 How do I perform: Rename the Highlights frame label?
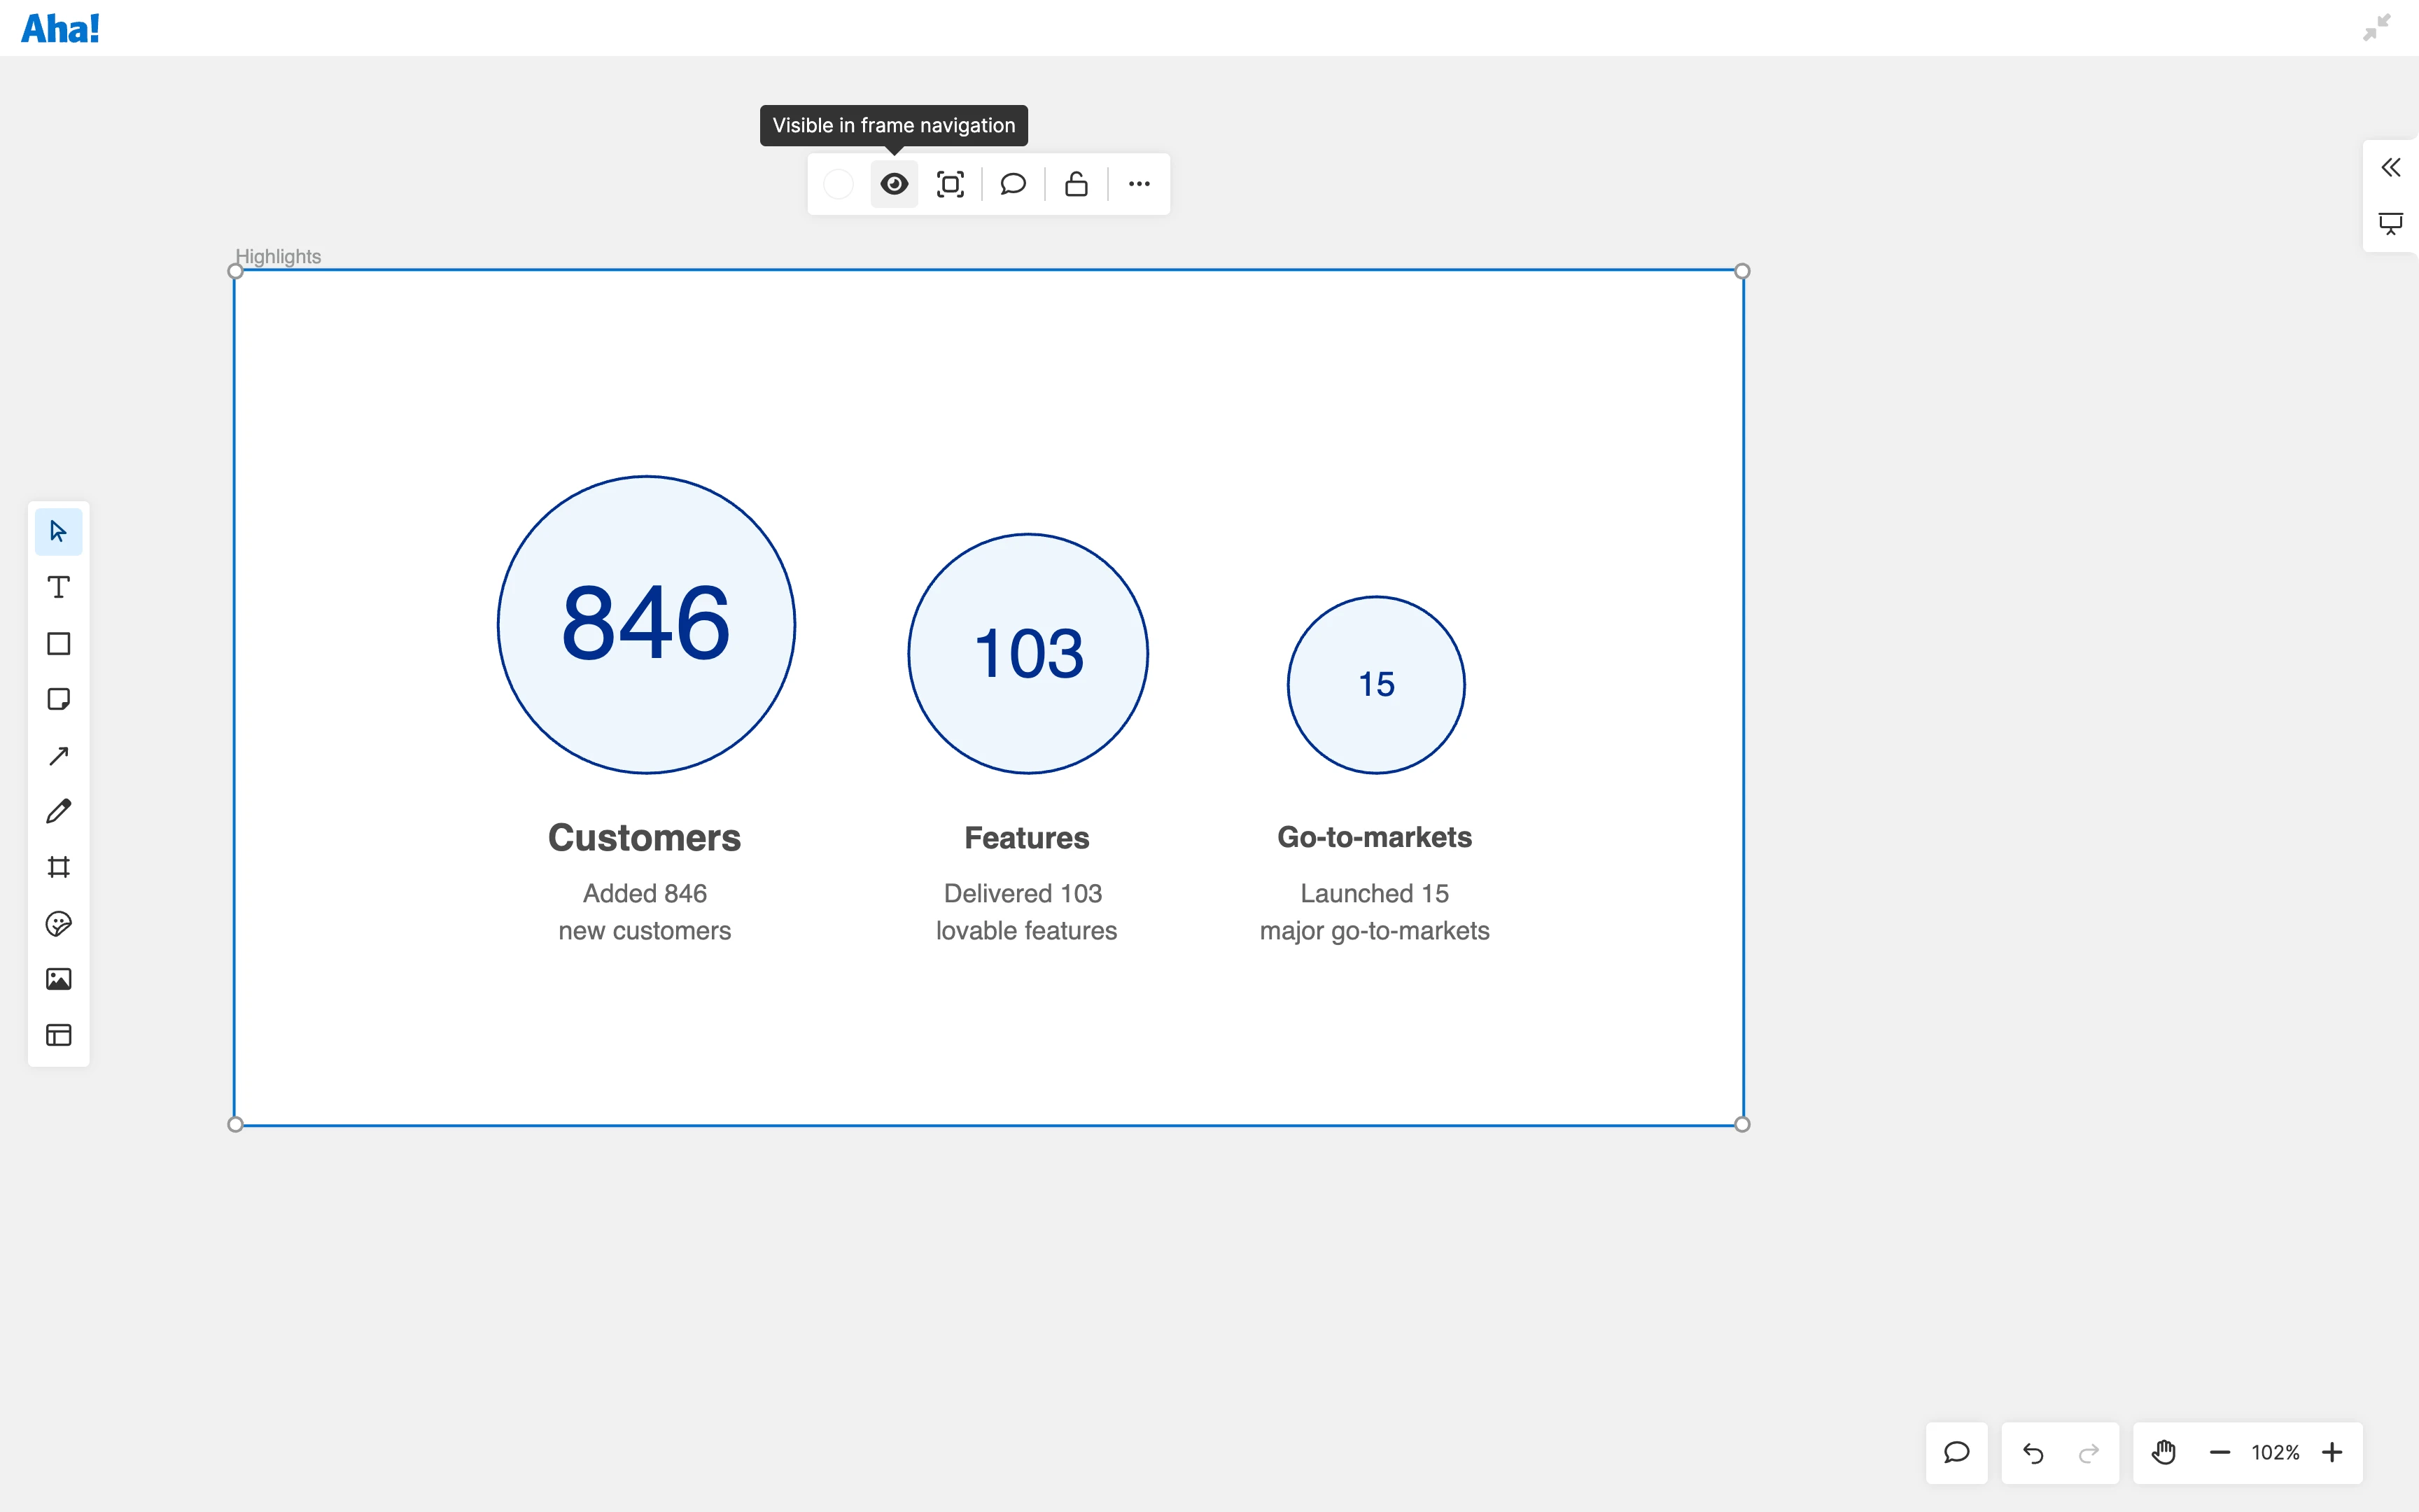point(278,256)
